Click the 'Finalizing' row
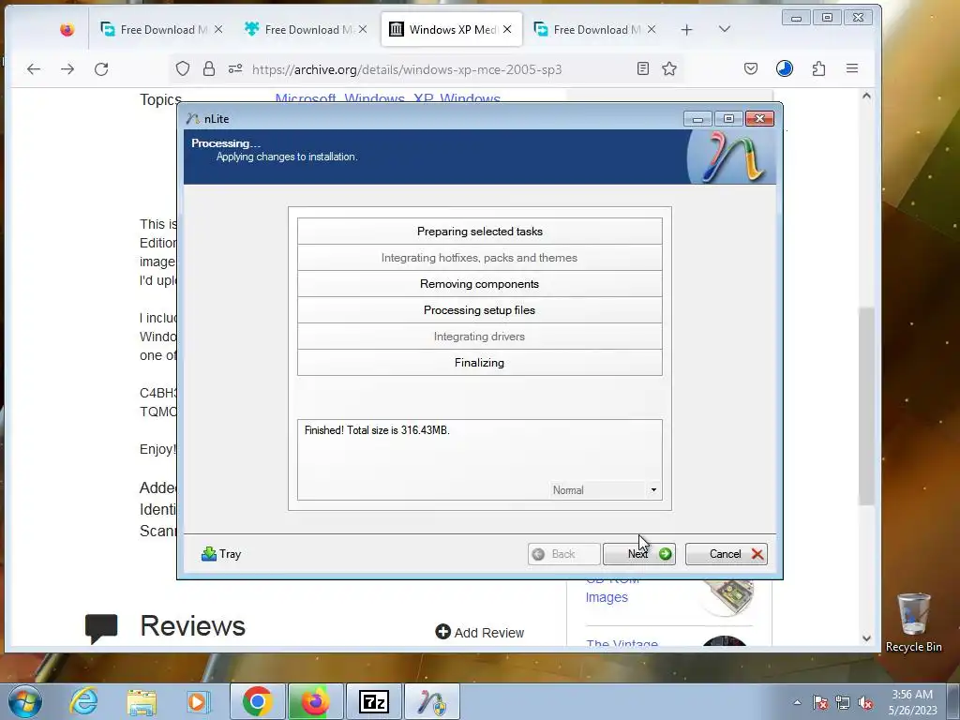The width and height of the screenshot is (960, 720). pyautogui.click(x=479, y=363)
